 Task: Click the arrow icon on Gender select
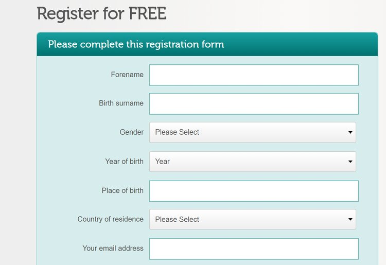[350, 132]
